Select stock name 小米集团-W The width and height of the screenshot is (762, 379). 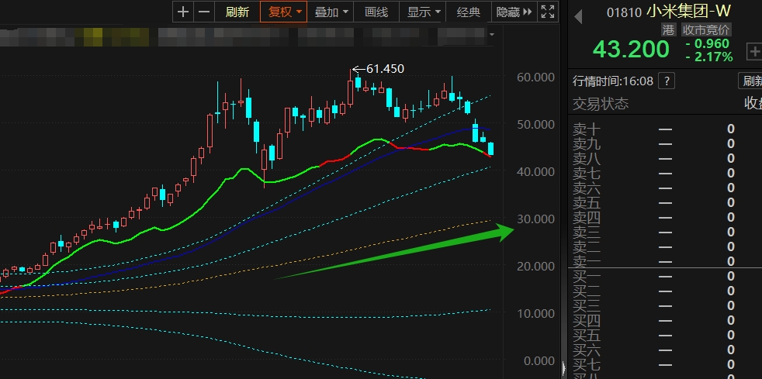point(688,11)
